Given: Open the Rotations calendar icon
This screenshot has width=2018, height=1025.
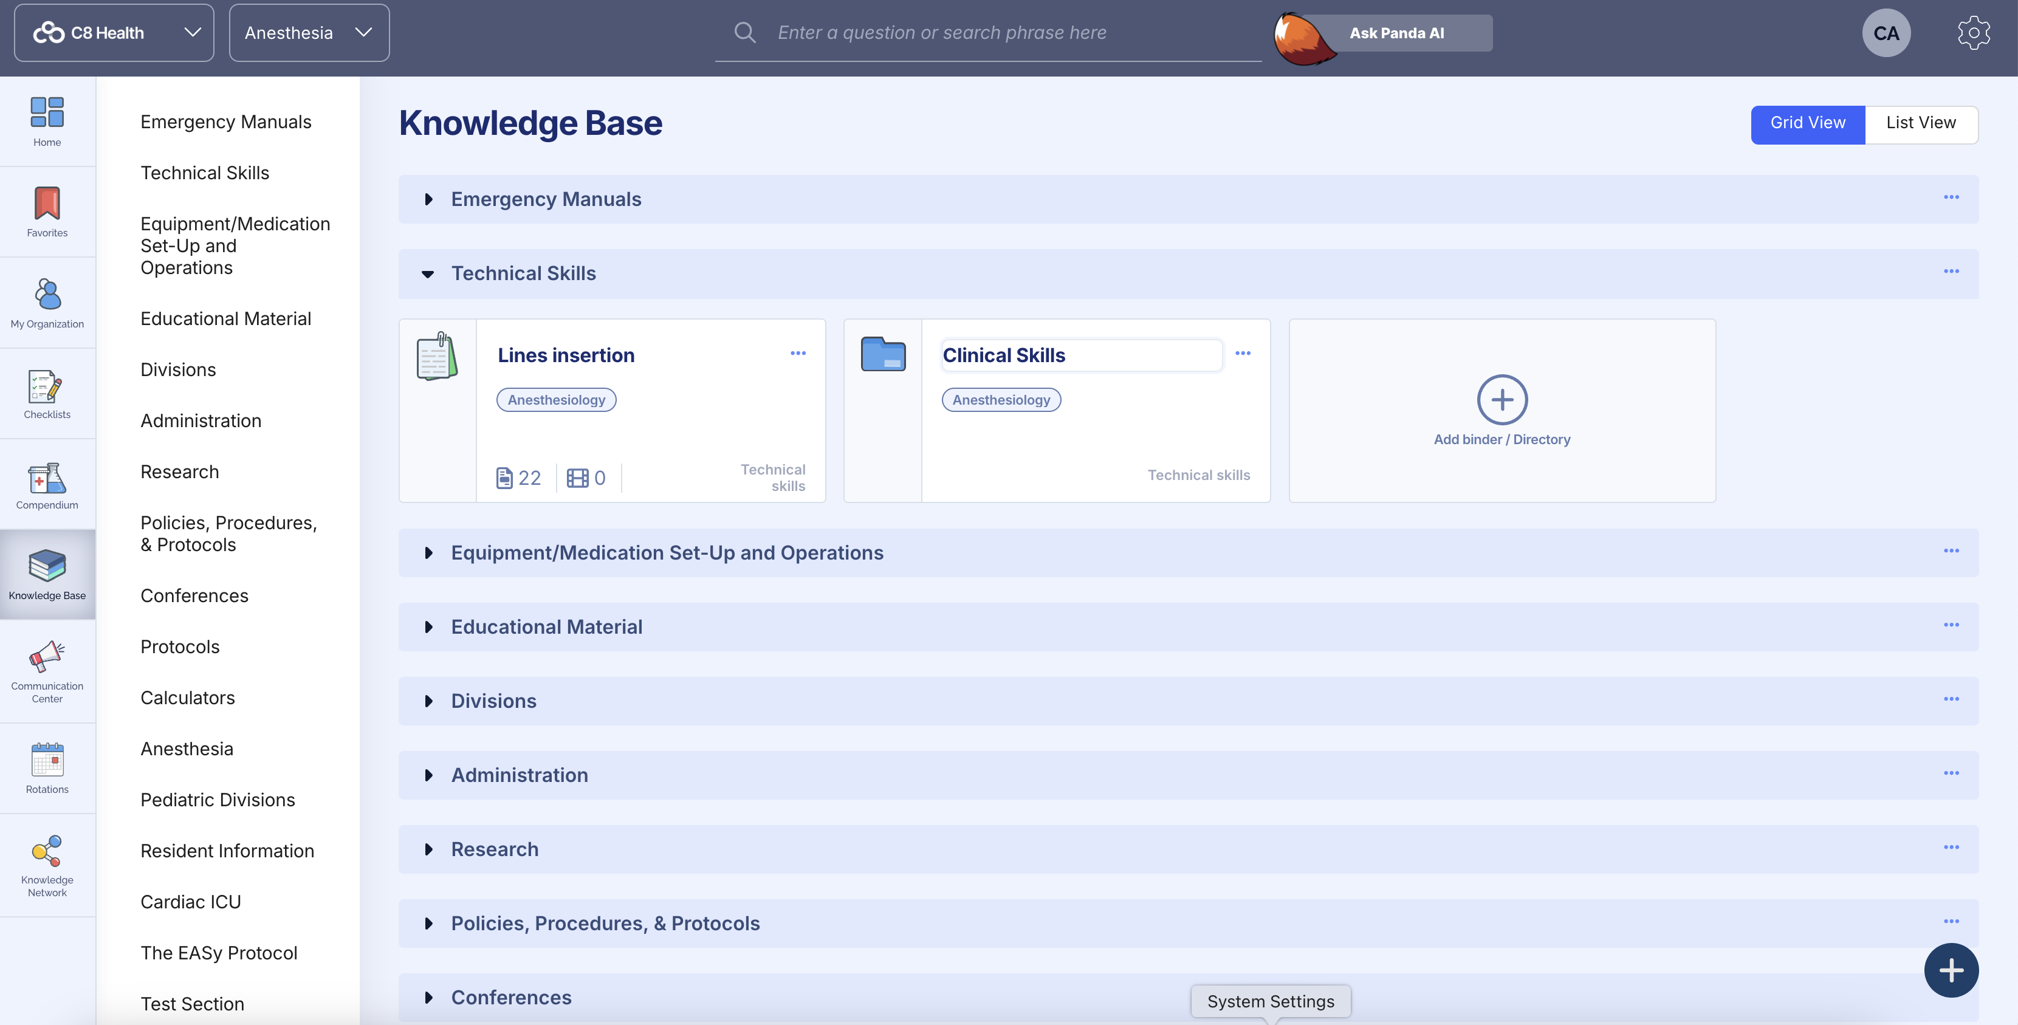Looking at the screenshot, I should point(47,759).
